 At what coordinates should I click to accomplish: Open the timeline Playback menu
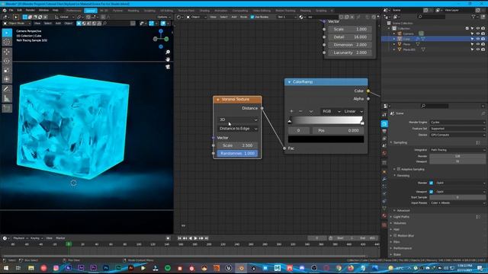click(x=20, y=238)
